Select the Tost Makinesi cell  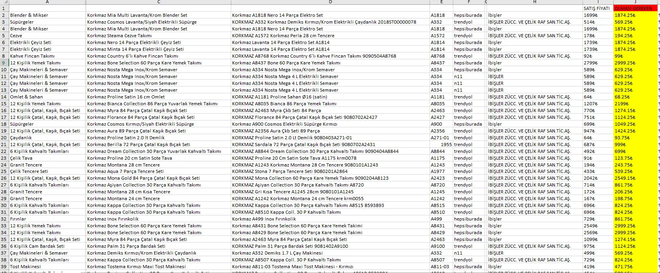(47, 267)
